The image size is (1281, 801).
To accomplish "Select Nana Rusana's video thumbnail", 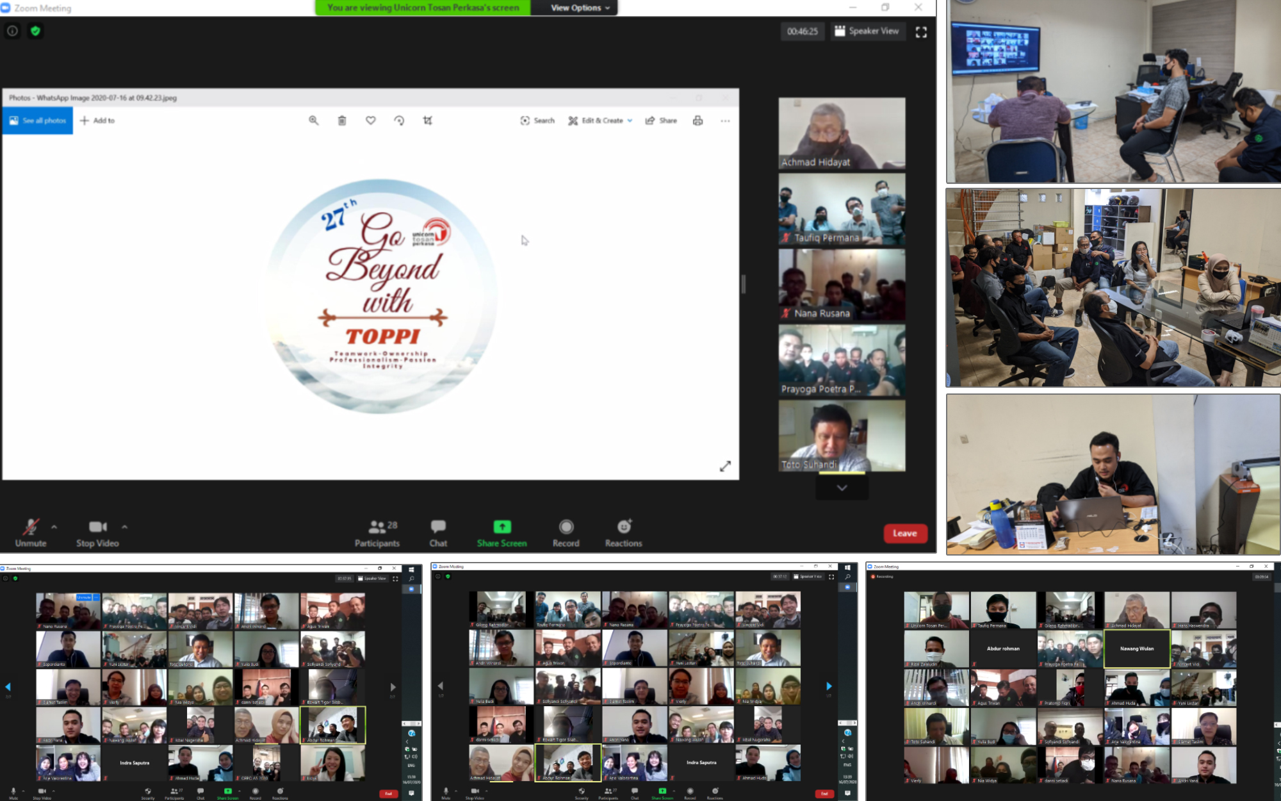I will 842,285.
